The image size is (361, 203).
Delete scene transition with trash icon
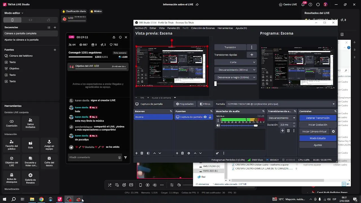288,131
